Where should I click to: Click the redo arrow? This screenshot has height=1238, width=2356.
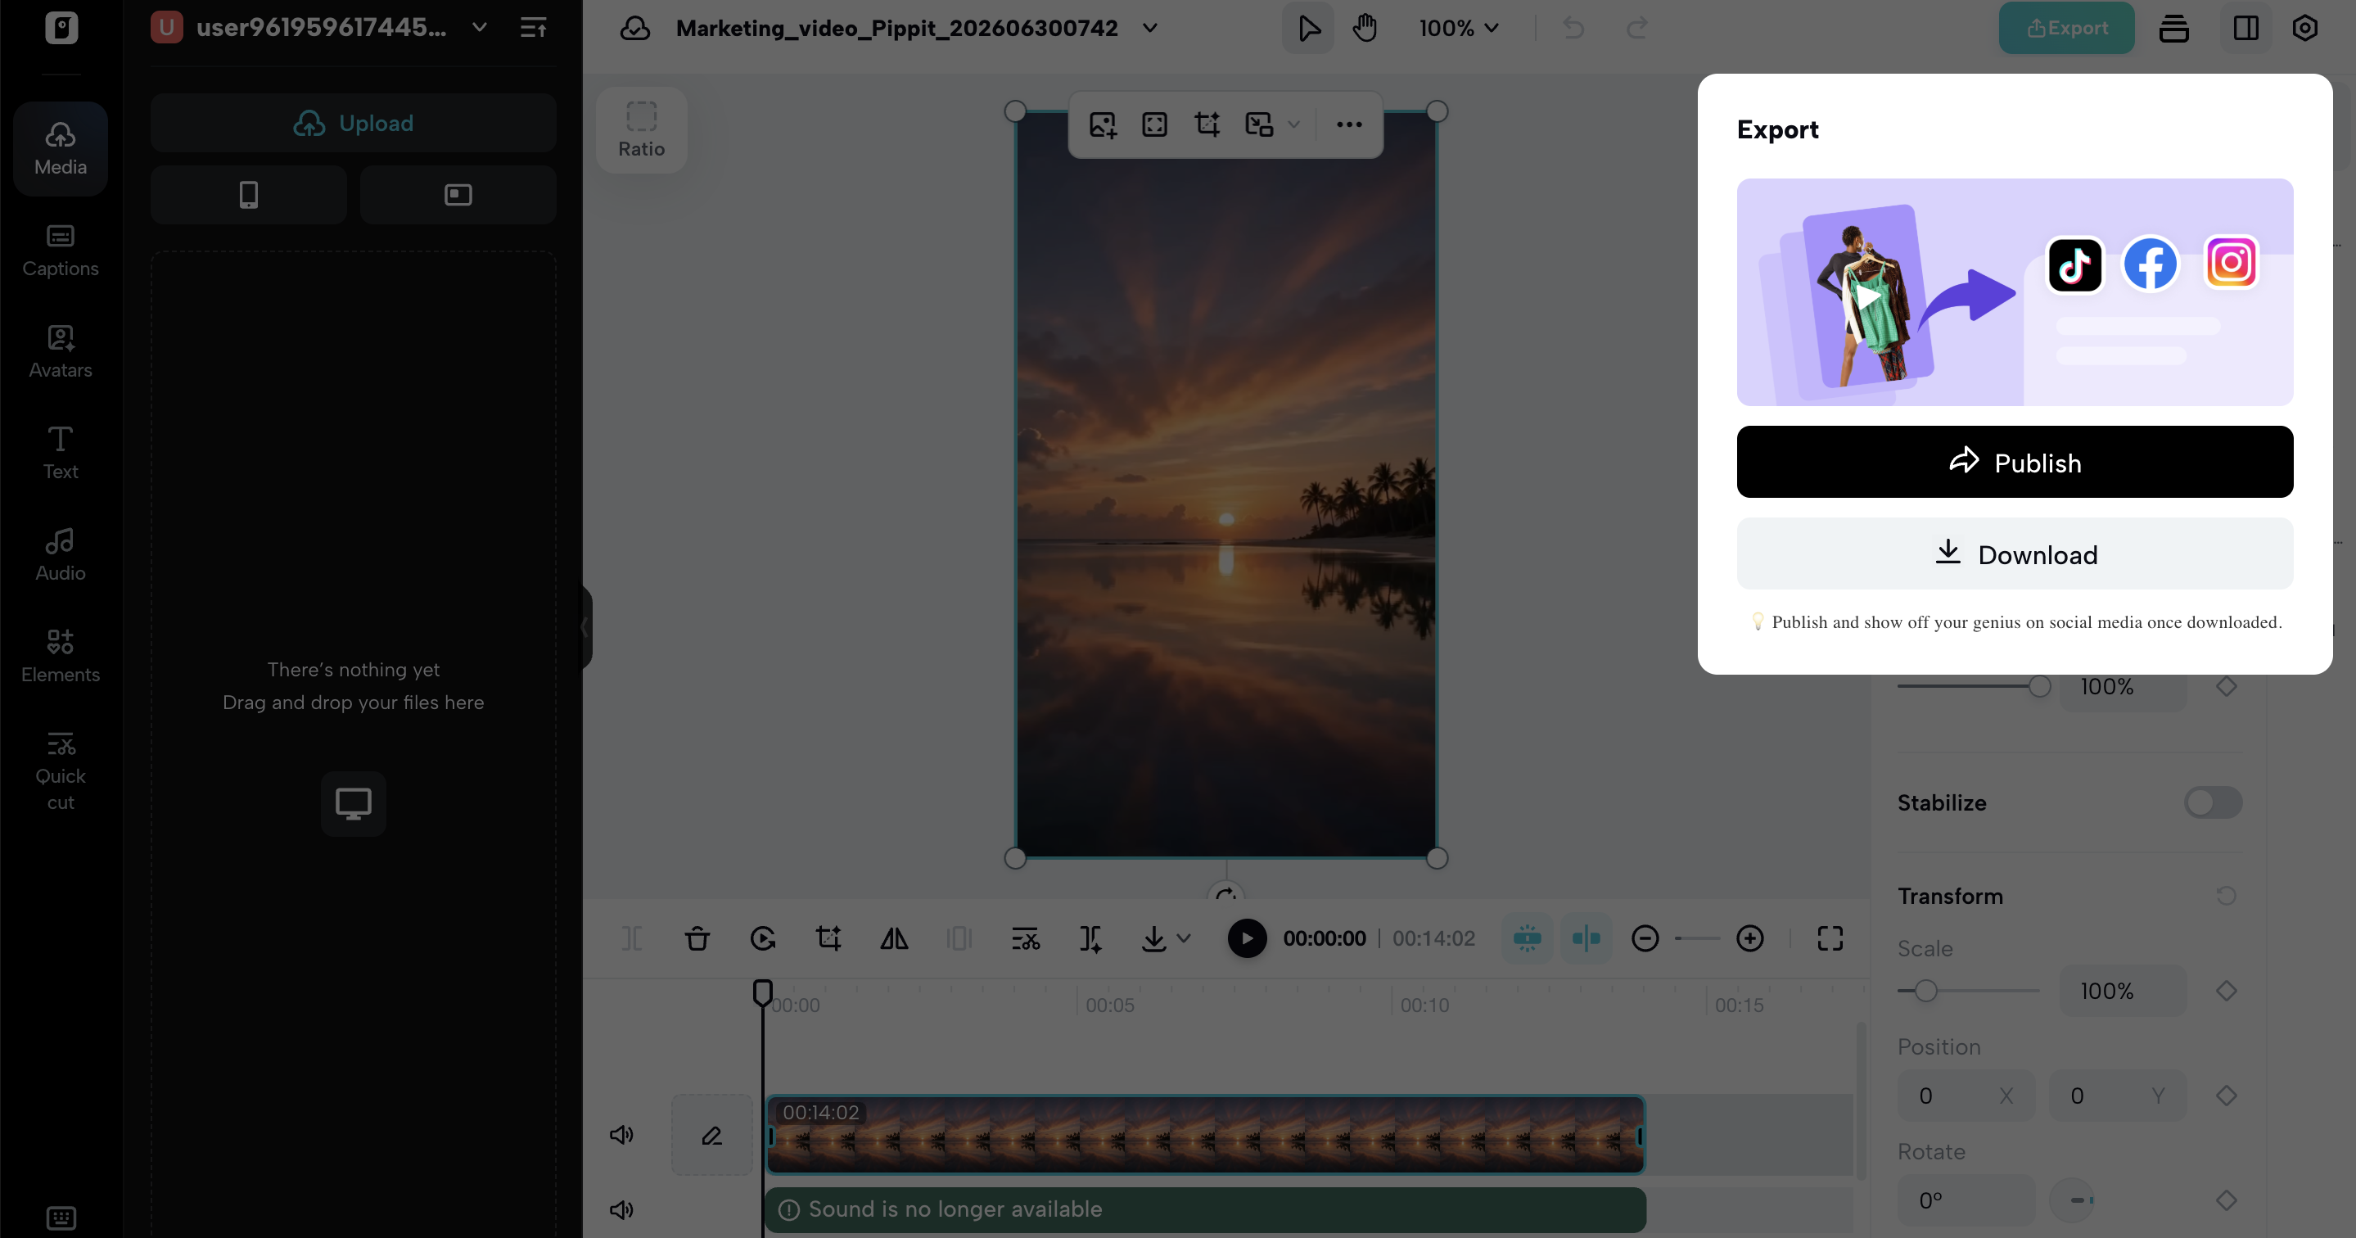point(1637,29)
